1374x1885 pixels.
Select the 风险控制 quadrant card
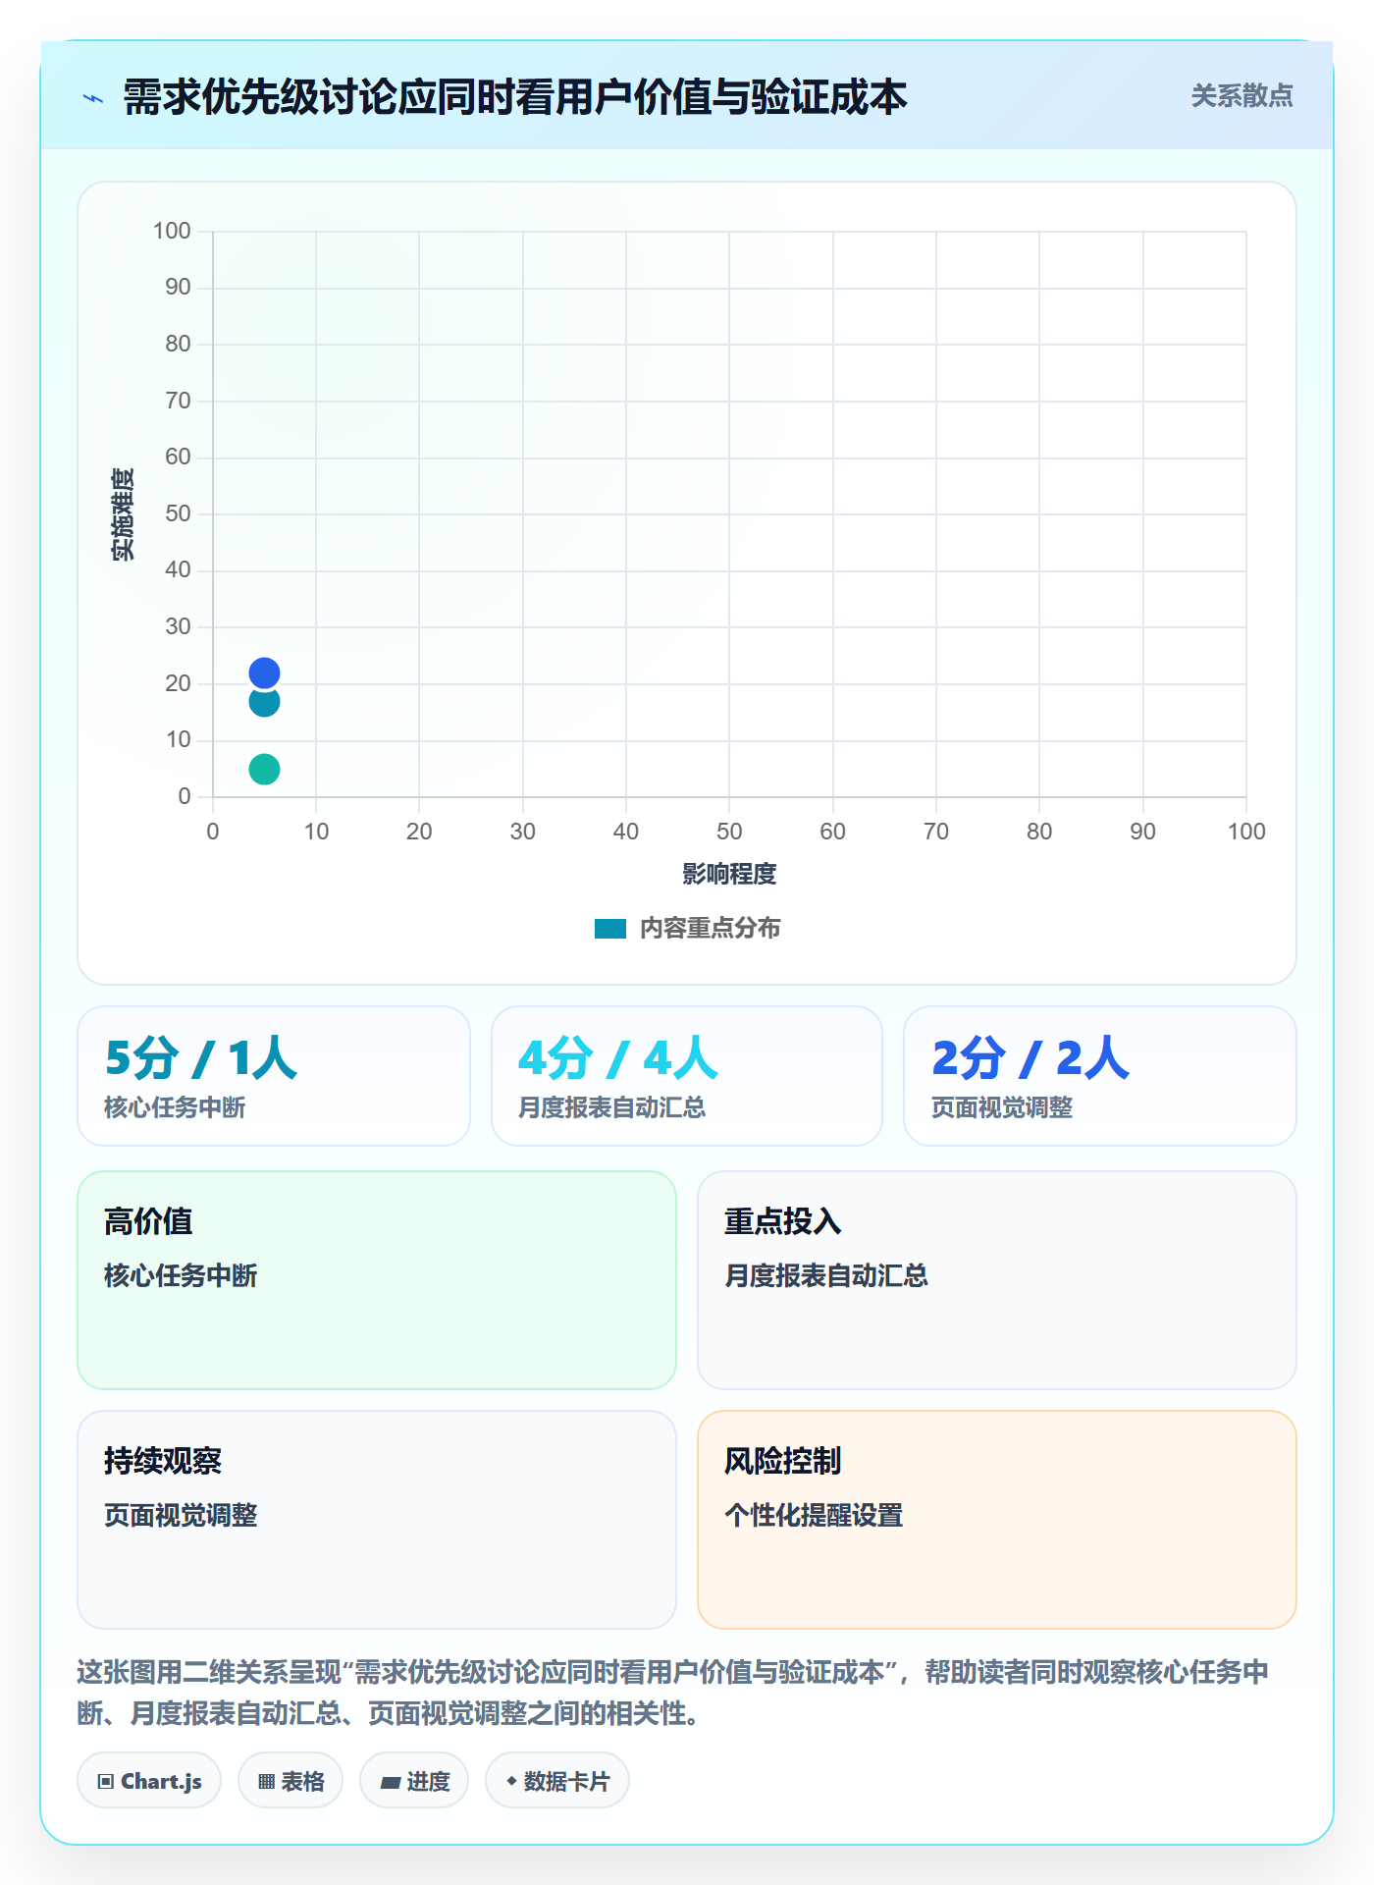tap(997, 1520)
